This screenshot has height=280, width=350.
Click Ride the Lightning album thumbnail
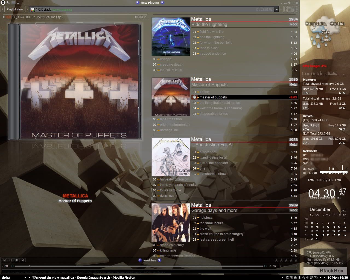[171, 37]
